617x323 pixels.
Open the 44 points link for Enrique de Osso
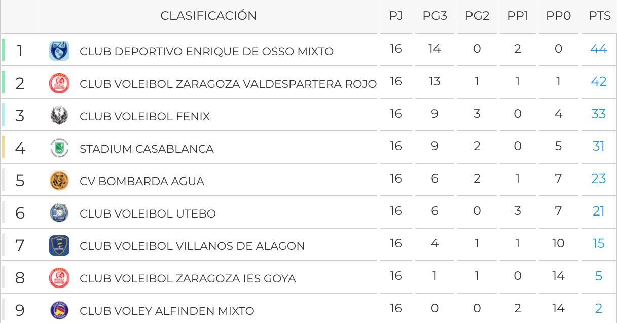coord(599,49)
